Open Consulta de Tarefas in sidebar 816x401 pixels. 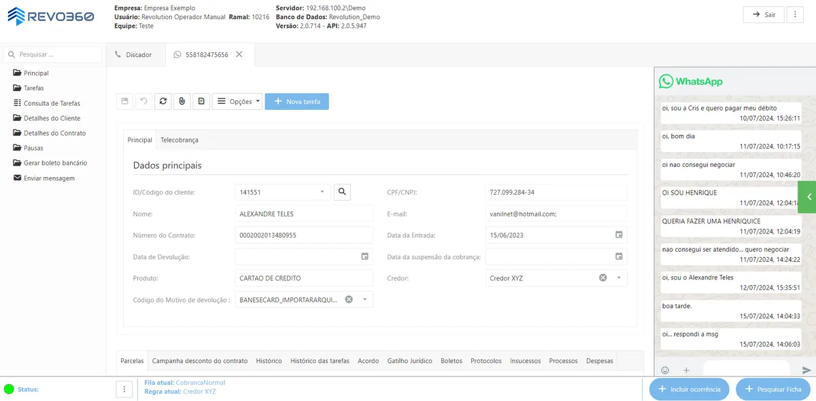[x=47, y=103]
